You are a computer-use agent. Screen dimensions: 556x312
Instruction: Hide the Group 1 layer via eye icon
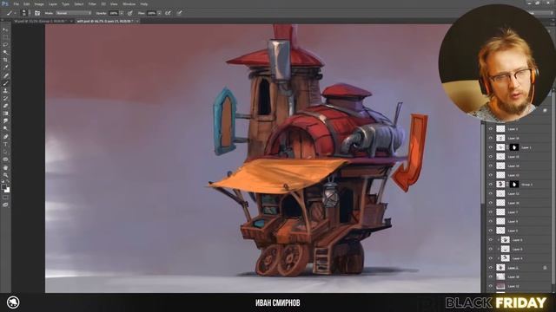(491, 185)
